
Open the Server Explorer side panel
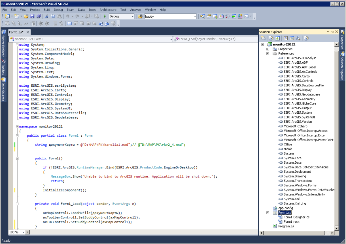(x=3, y=43)
